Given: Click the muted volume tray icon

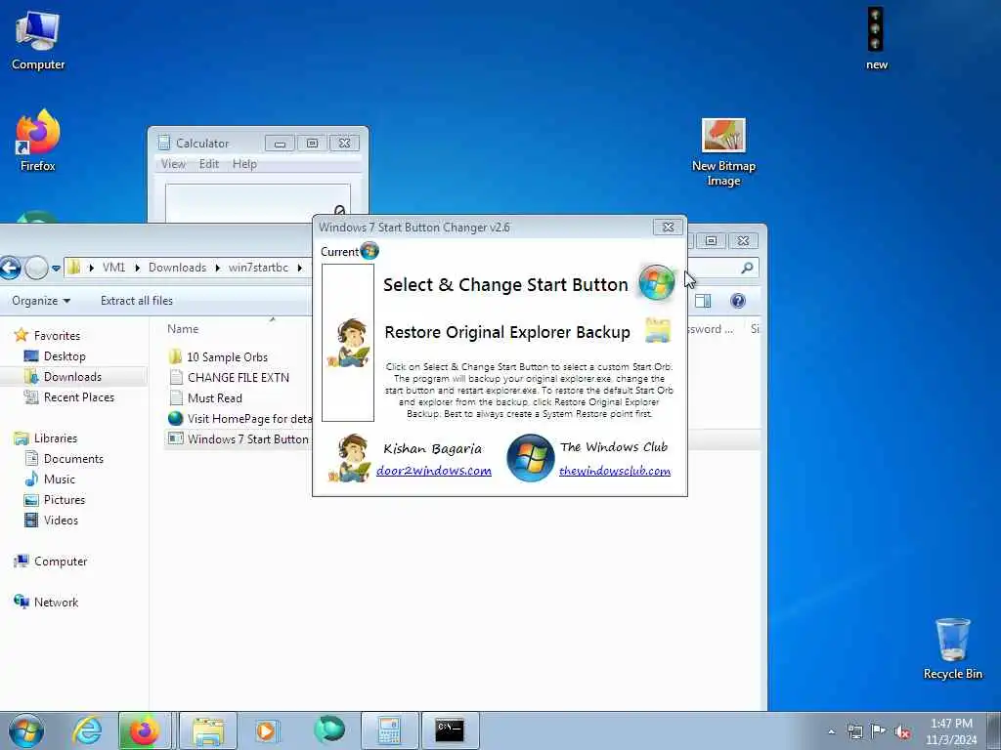Looking at the screenshot, I should click(902, 732).
